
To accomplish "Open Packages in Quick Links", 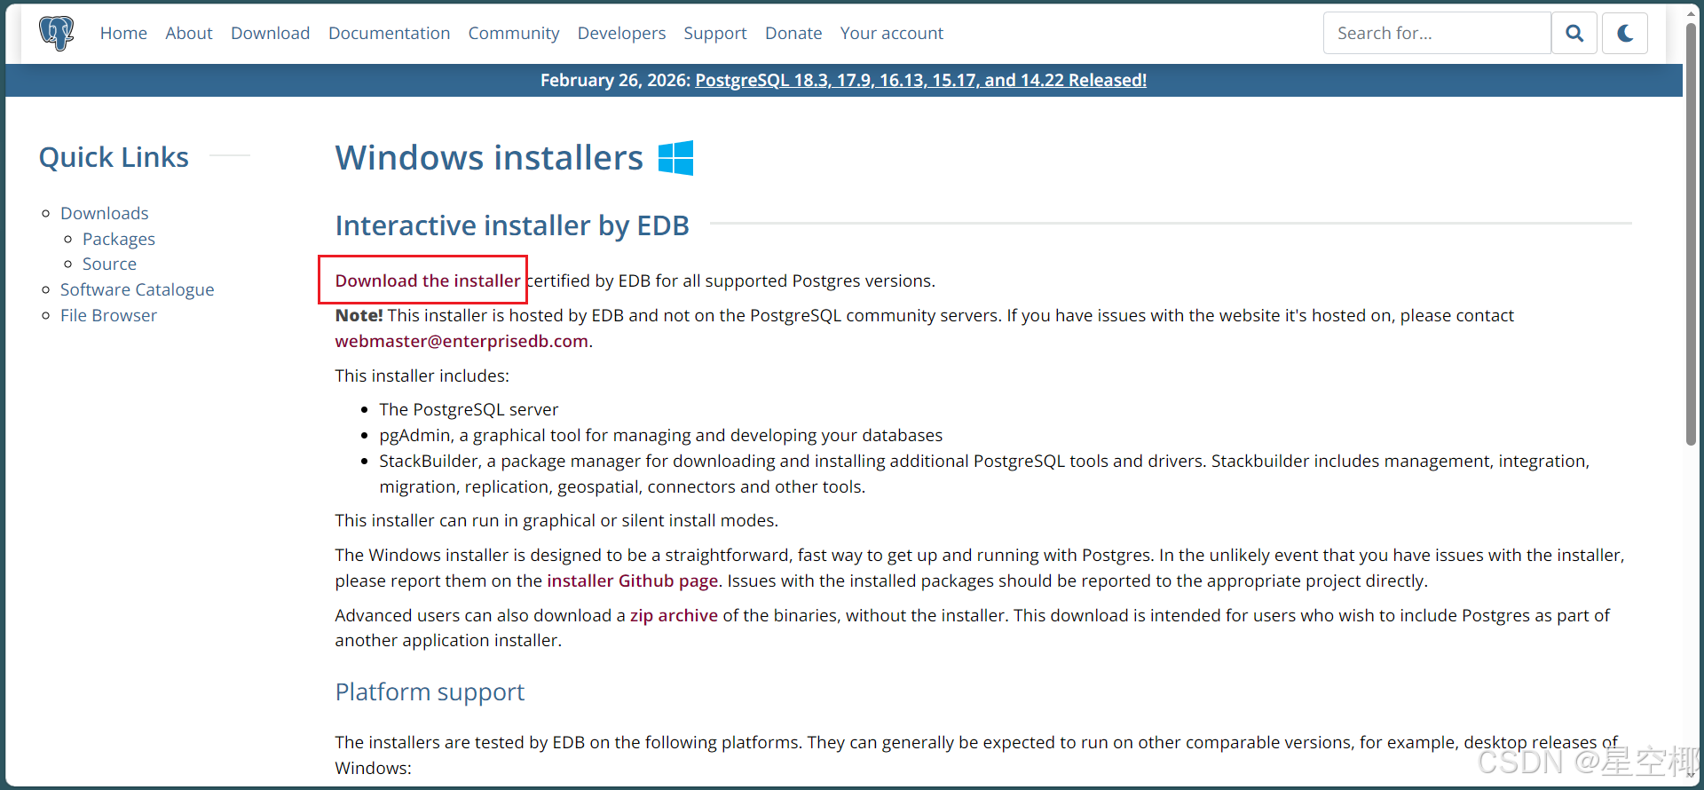I will tap(119, 239).
